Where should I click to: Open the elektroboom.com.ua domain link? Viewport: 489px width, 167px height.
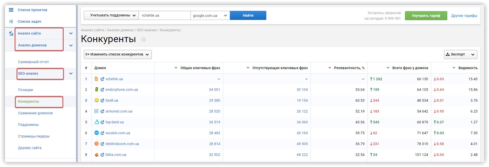coord(122,144)
